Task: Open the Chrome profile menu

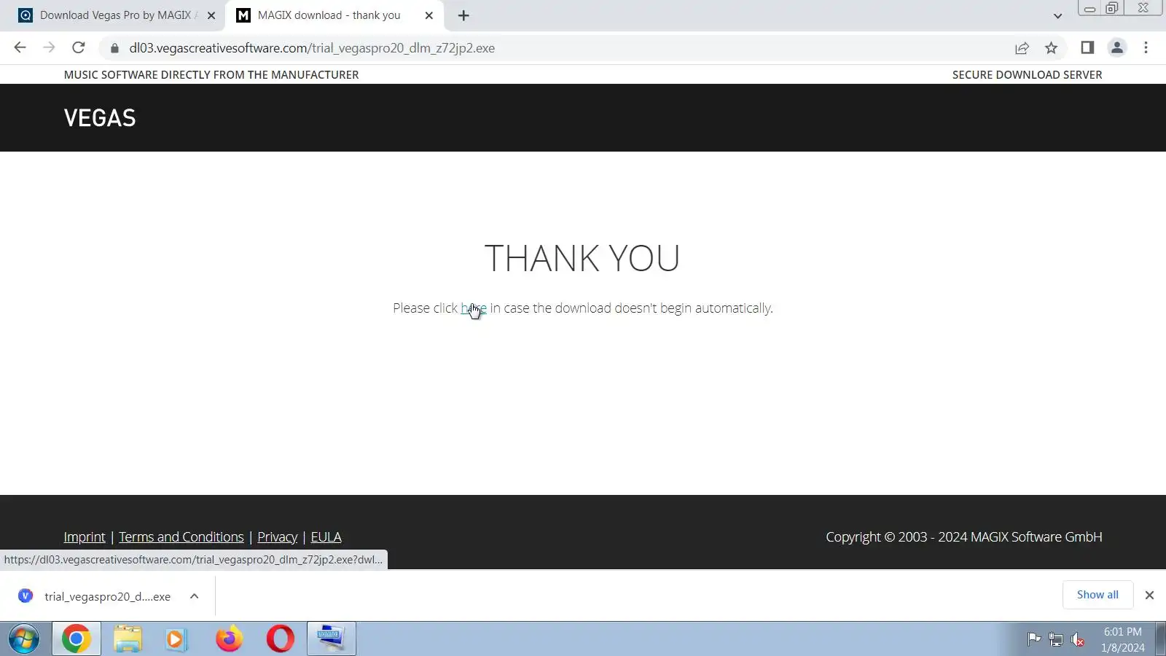Action: [1116, 48]
